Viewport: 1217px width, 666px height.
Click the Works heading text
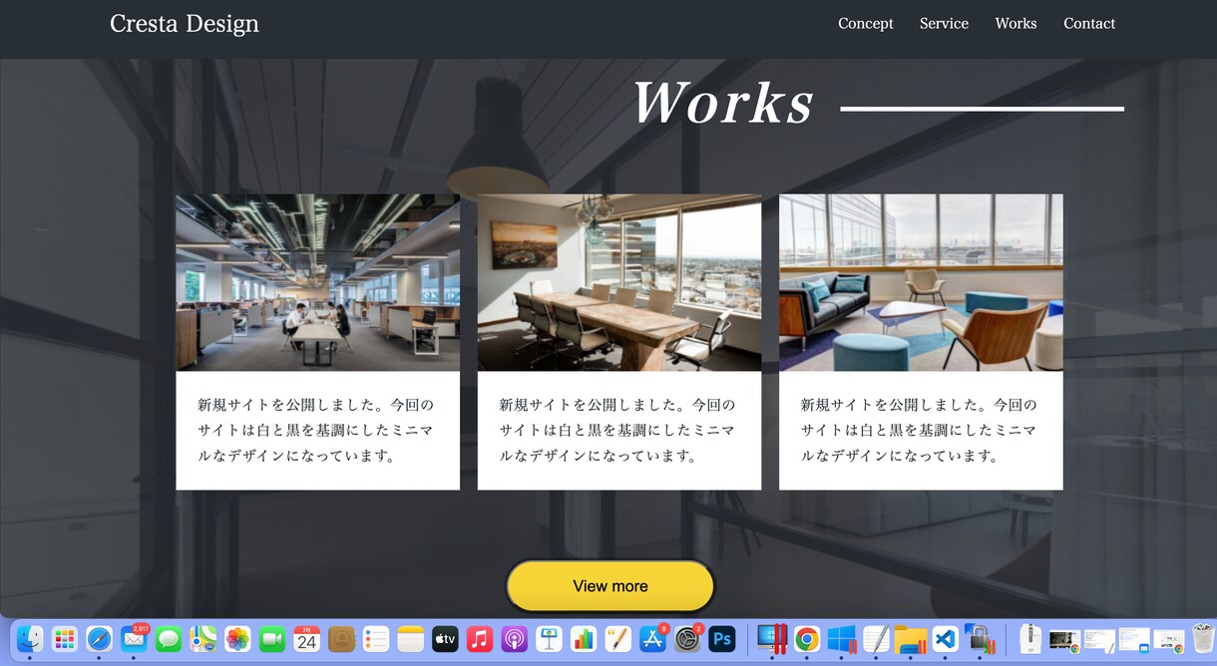[x=723, y=102]
